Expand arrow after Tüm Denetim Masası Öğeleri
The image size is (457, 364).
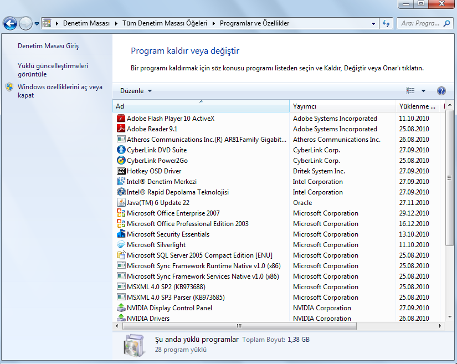click(x=214, y=23)
